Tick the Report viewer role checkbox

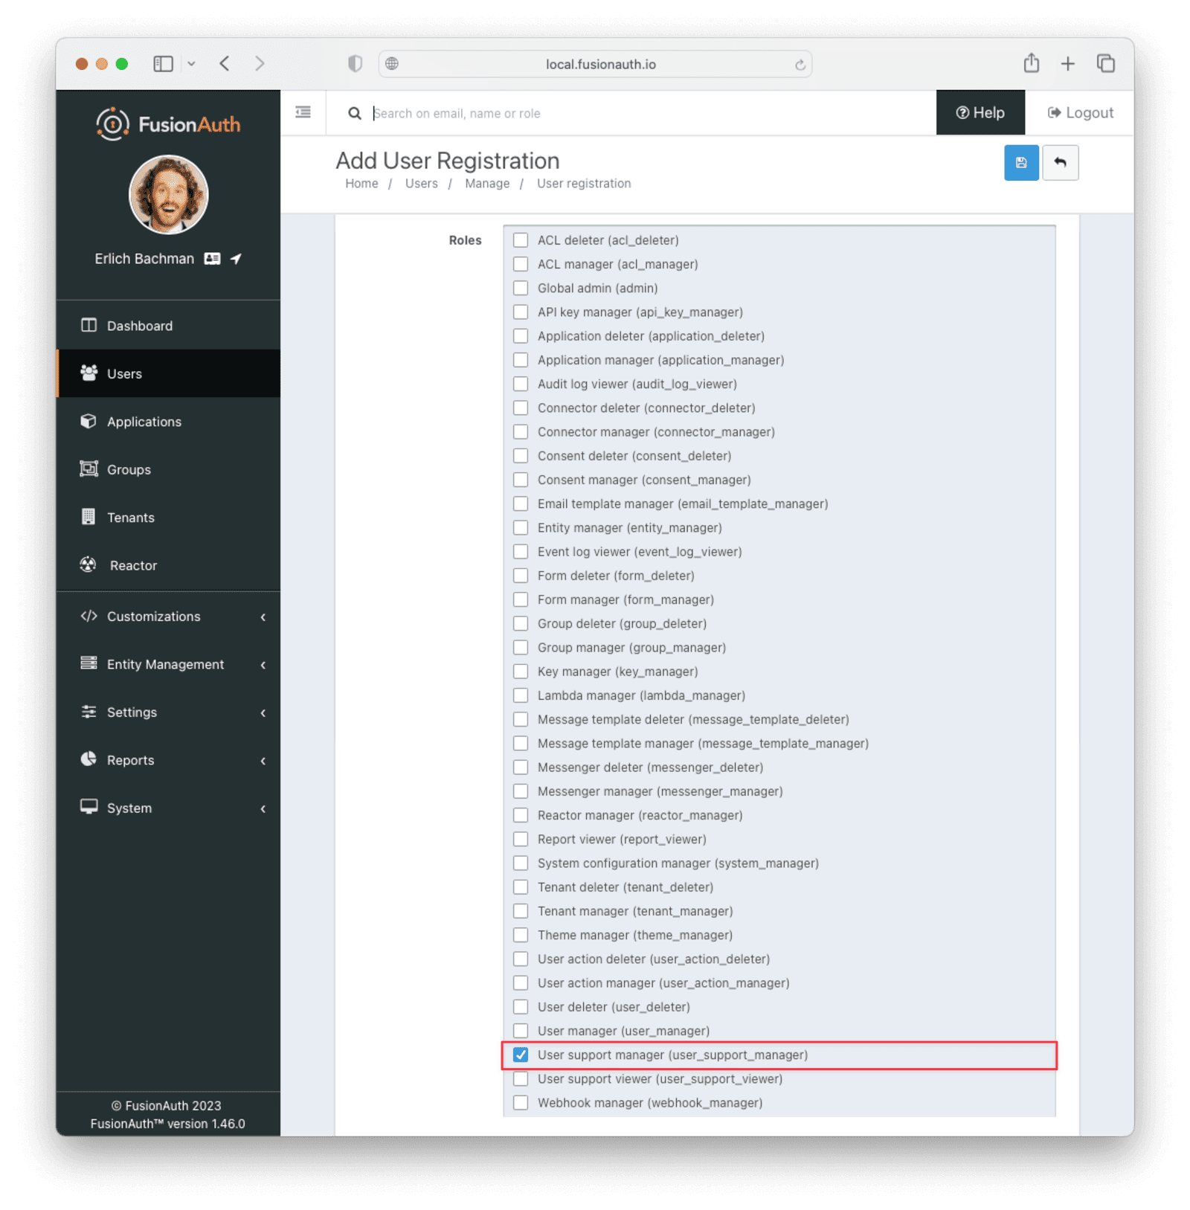pos(521,839)
